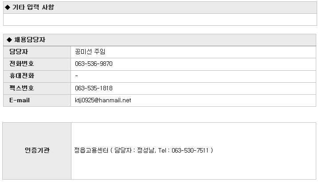Click the 담당자 text inside the 인증기관 parentheses
Image resolution: width=318 pixels, height=185 pixels.
pyautogui.click(x=123, y=150)
